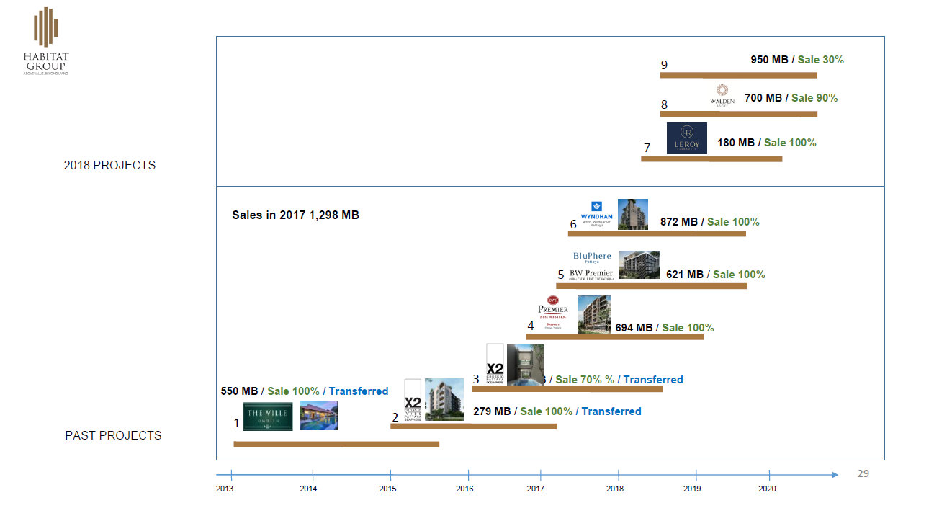This screenshot has height=521, width=934.
Task: Click the Wyndham building photo
Action: 633,214
